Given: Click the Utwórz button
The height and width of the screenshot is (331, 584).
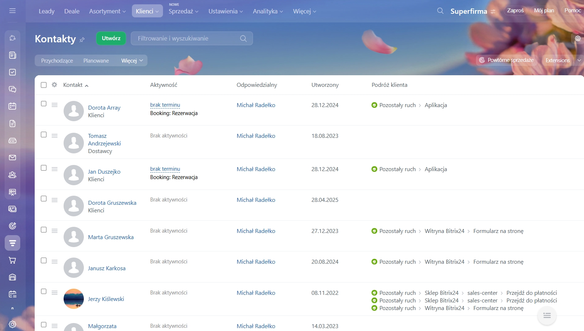Looking at the screenshot, I should point(111,38).
